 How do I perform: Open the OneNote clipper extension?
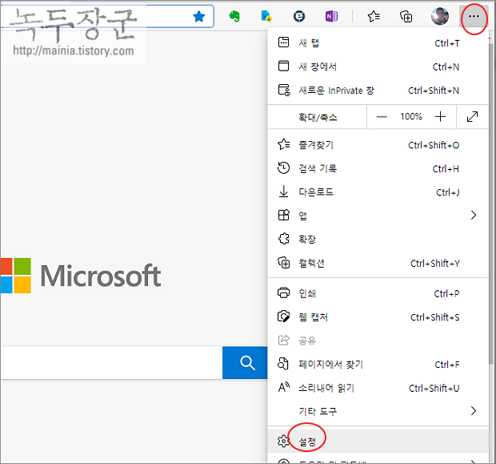click(331, 16)
